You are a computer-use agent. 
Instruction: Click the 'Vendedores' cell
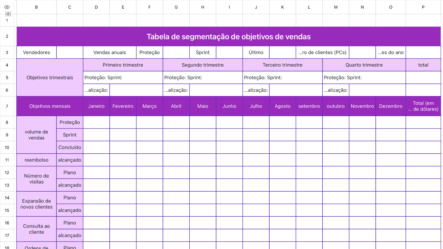tap(36, 52)
